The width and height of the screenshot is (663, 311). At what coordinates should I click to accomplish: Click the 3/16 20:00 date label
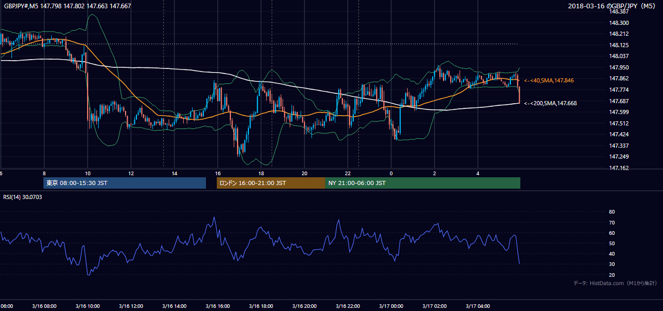pyautogui.click(x=305, y=306)
